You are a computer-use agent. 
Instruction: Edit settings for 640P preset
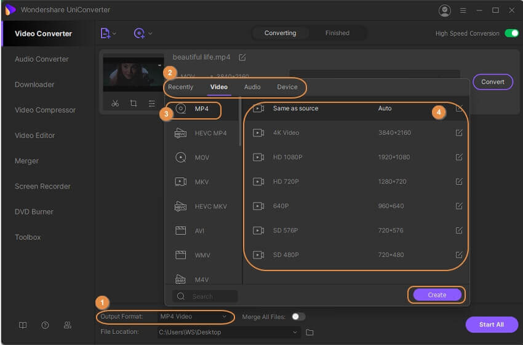pyautogui.click(x=459, y=206)
